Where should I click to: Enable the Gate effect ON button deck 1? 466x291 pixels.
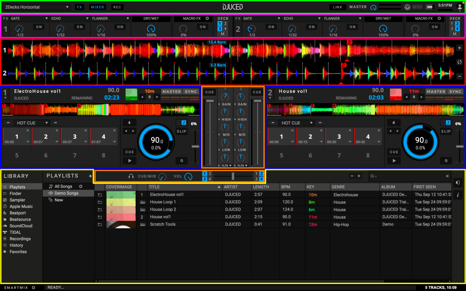(39, 27)
